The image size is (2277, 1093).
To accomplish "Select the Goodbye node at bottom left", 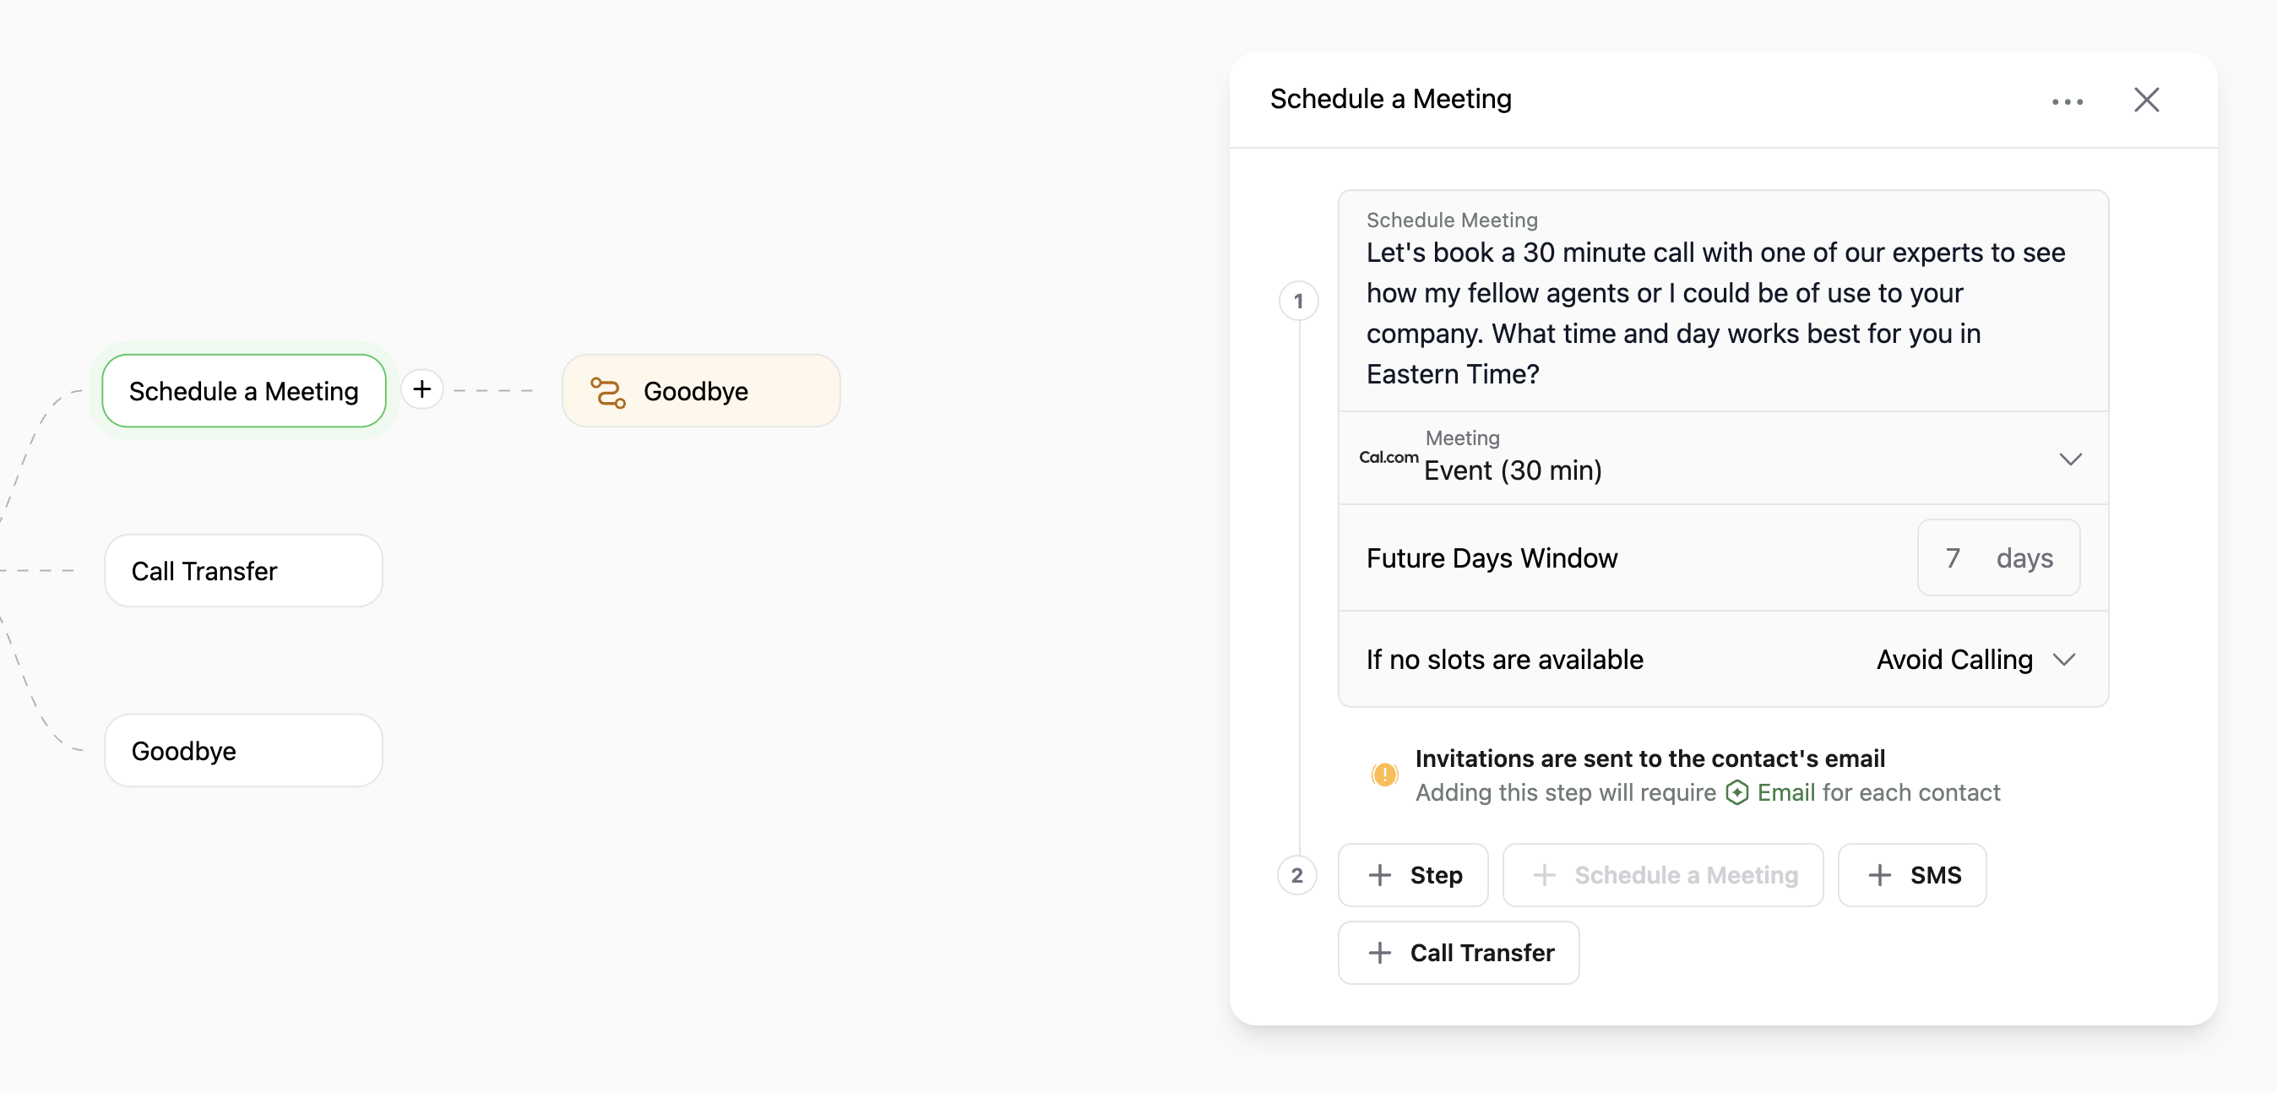I will [243, 750].
